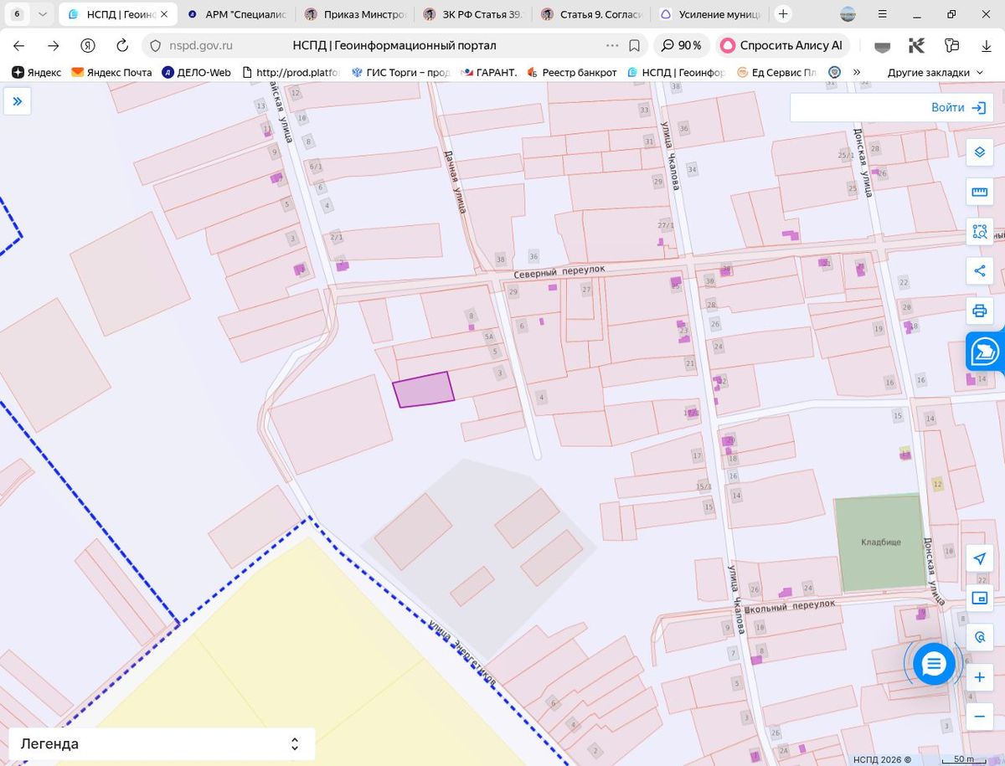Click the green Кладбище area on map
This screenshot has width=1005, height=766.
[880, 542]
